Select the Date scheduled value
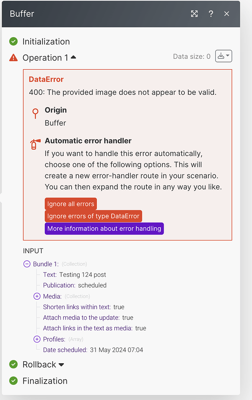 [116, 350]
